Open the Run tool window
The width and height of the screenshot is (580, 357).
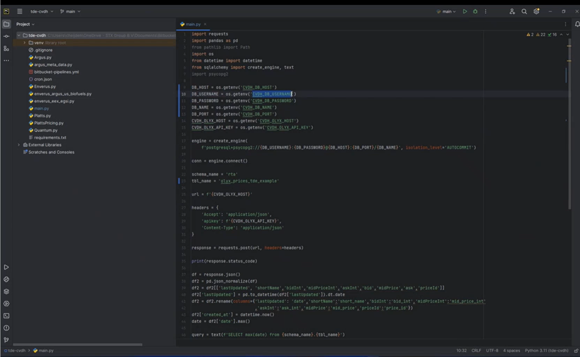6,267
